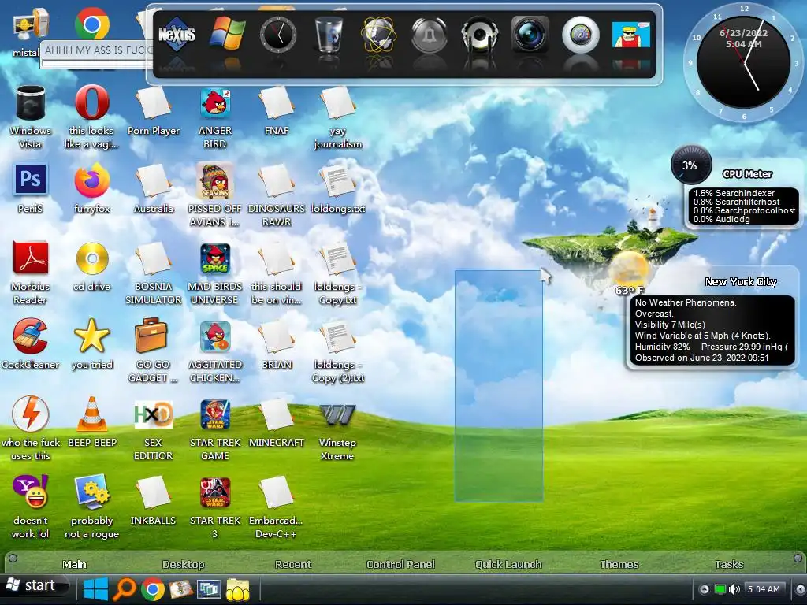Click the taskbar clock showing 5:04 AM

764,589
